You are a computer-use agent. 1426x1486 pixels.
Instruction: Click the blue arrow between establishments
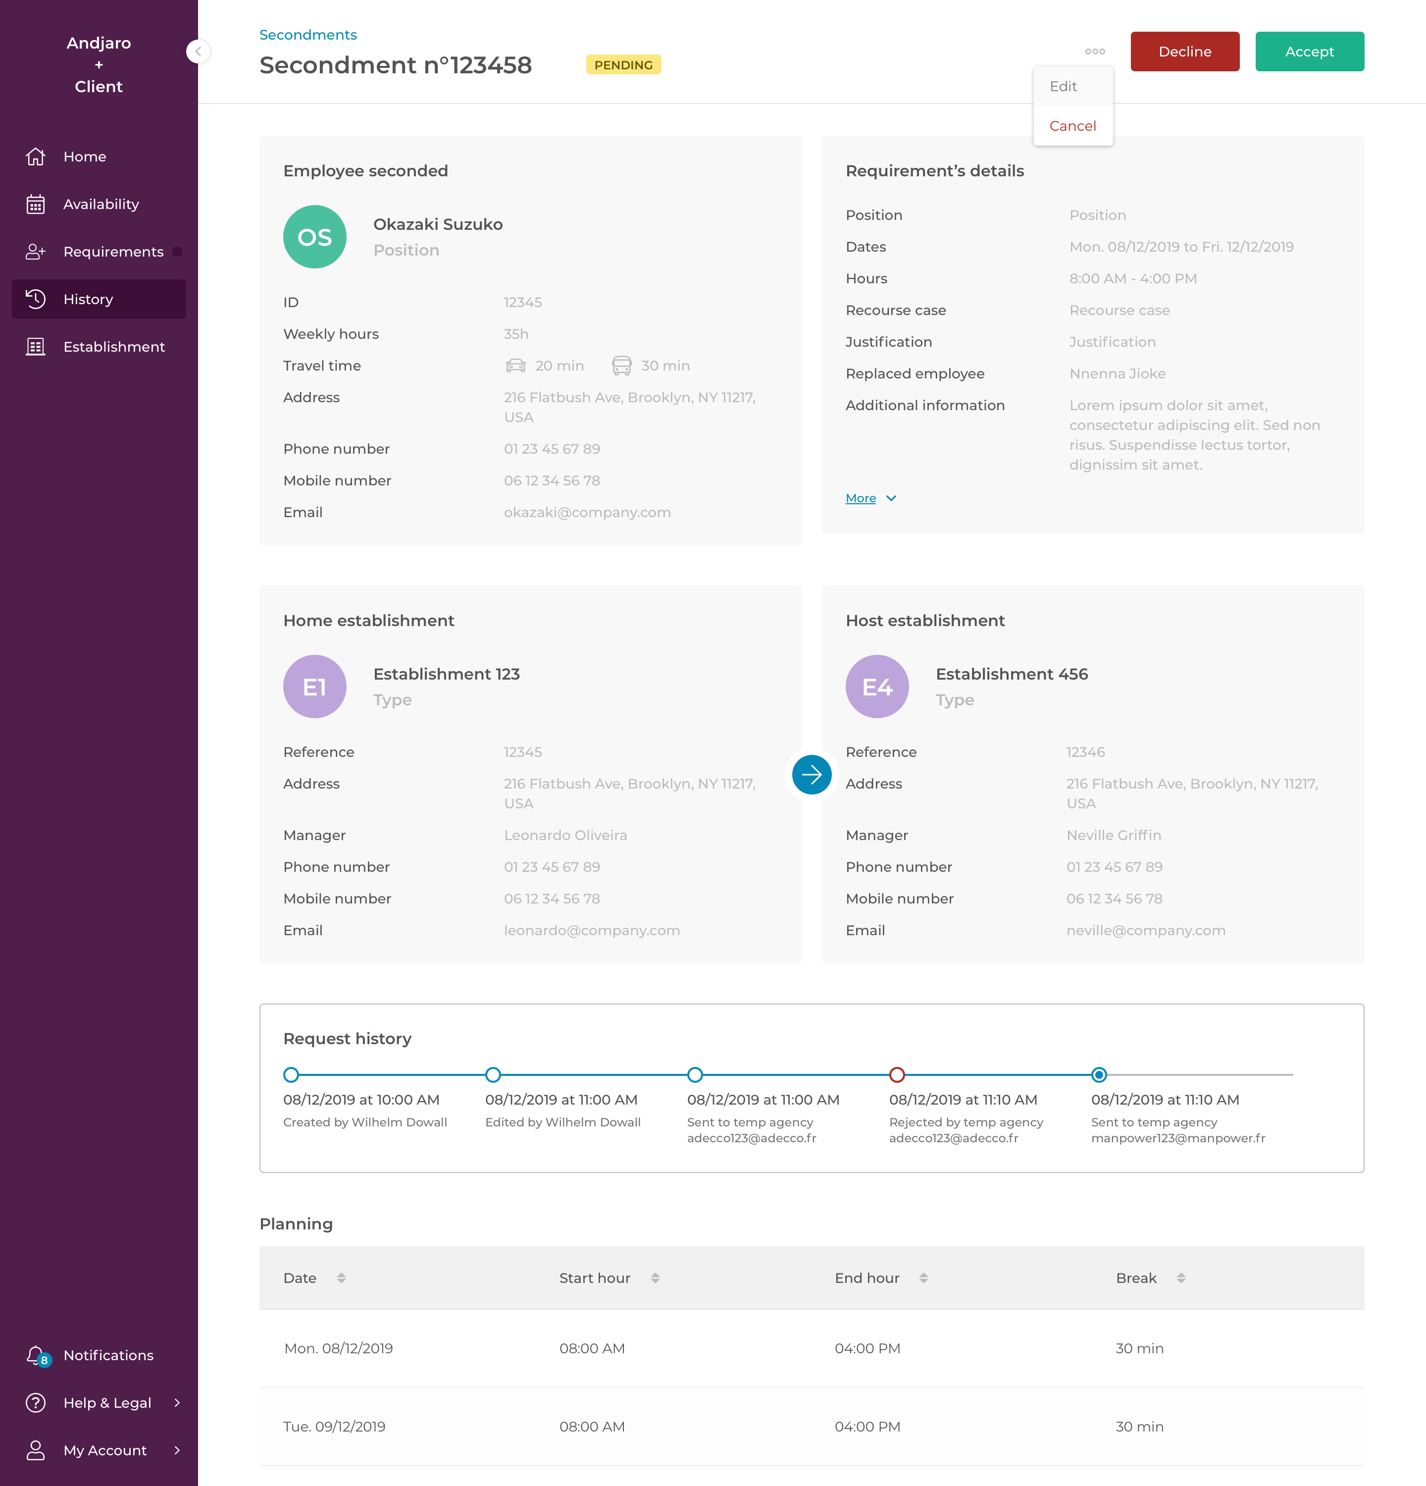pyautogui.click(x=812, y=774)
